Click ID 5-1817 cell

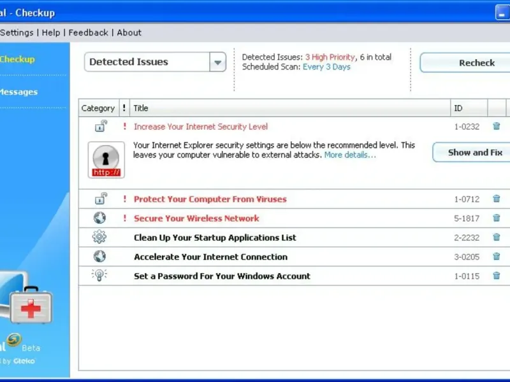click(x=467, y=218)
